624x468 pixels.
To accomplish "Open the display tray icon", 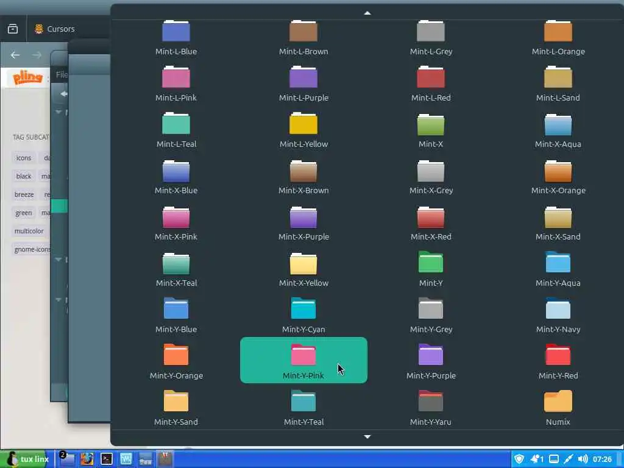I will (553, 459).
